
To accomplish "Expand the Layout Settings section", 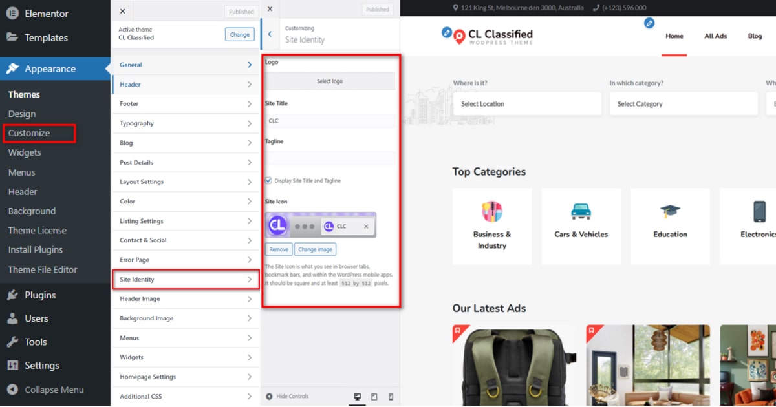I will [186, 182].
